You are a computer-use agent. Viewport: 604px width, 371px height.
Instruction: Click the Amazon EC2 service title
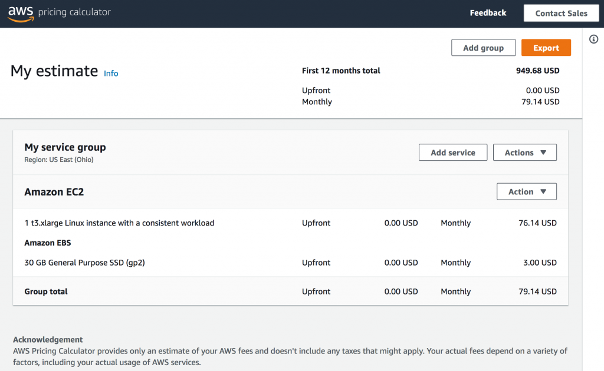coord(54,192)
